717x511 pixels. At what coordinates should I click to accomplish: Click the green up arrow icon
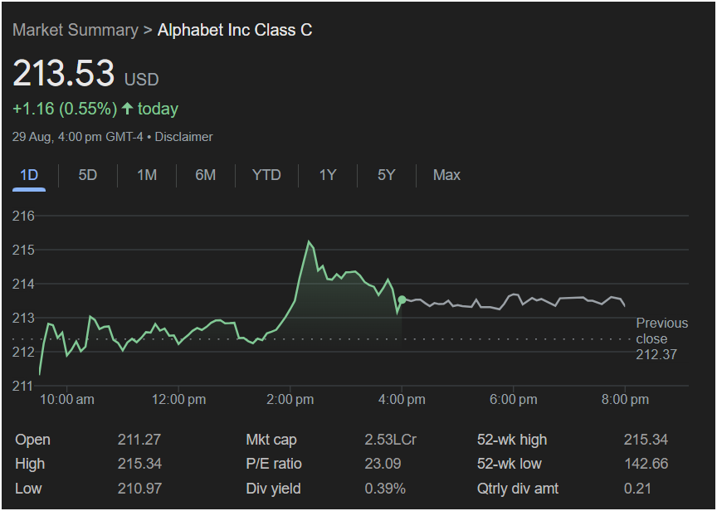(x=127, y=109)
